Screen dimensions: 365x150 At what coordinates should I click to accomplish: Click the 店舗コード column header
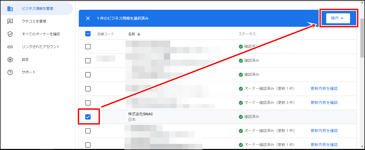(106, 34)
